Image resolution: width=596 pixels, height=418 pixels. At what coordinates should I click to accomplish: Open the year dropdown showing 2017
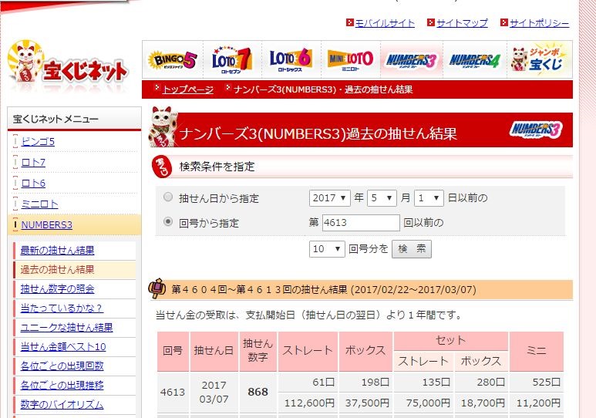tap(330, 198)
